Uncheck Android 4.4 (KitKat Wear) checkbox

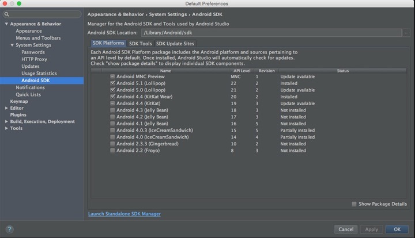[112, 97]
